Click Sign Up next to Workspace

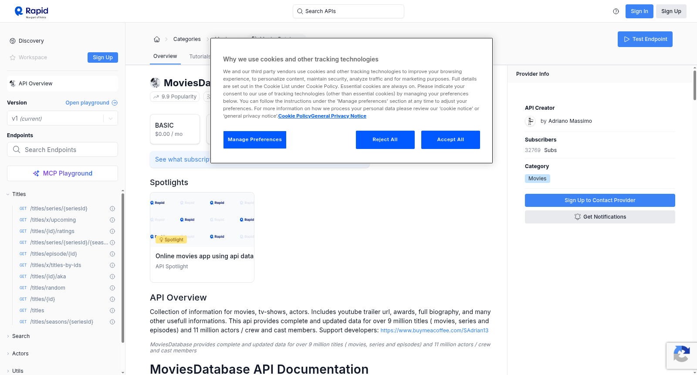point(103,57)
